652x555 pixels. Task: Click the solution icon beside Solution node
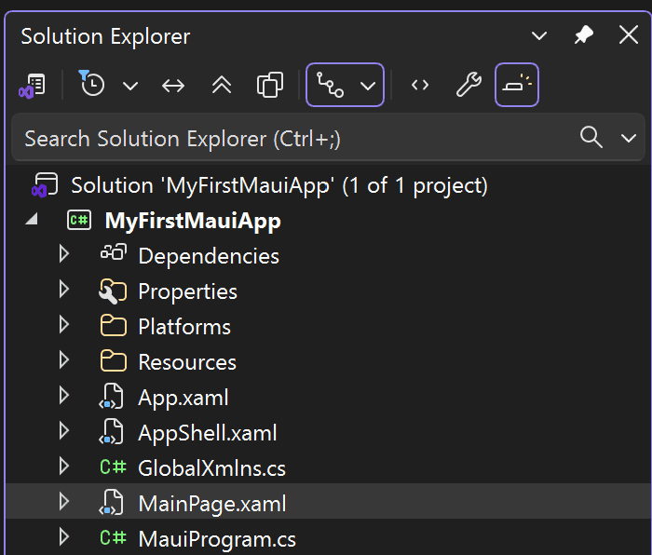45,185
